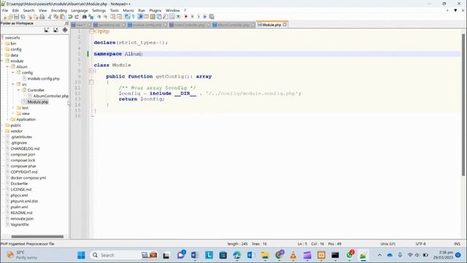This screenshot has width=467, height=263.
Task: Select Module.php in the tree
Action: tap(38, 102)
